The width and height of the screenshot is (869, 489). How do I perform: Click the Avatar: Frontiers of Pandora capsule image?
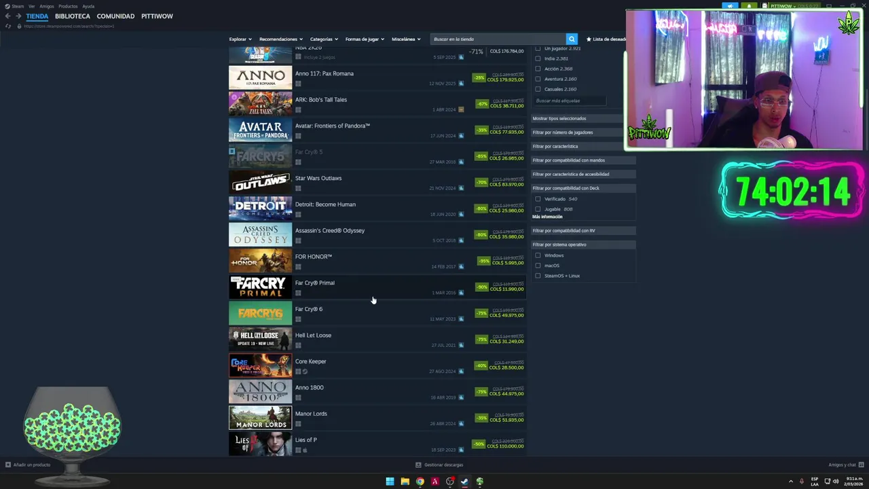pyautogui.click(x=260, y=130)
